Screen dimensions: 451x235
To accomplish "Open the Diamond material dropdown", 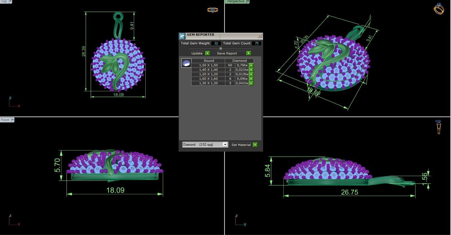I will pyautogui.click(x=225, y=145).
